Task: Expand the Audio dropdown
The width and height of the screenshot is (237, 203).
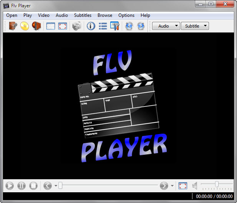Action: (166, 26)
